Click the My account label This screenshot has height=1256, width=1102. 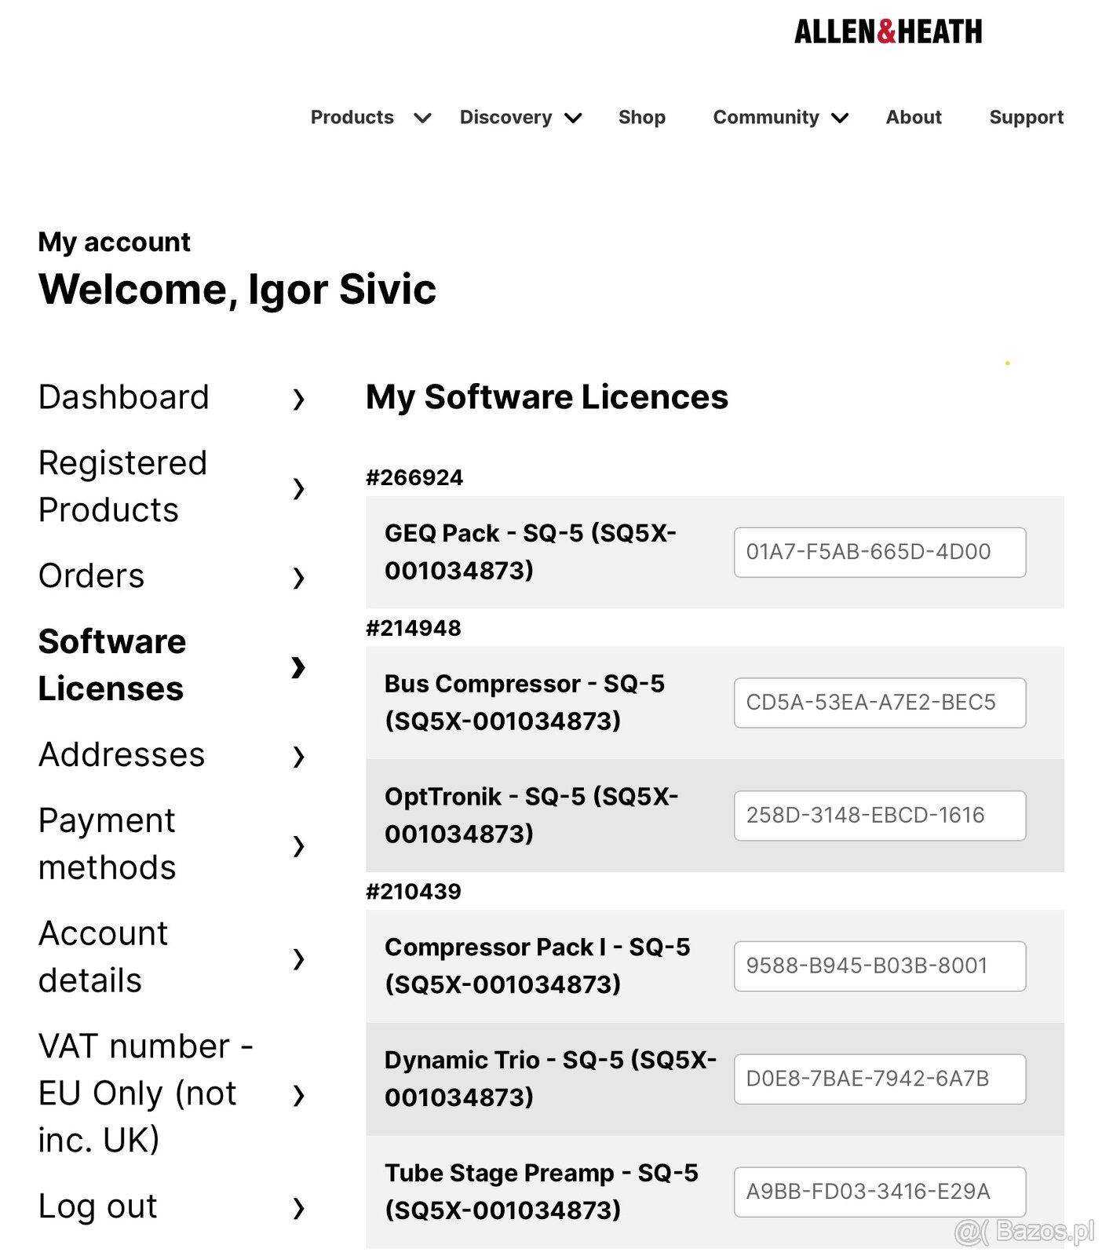pyautogui.click(x=115, y=243)
